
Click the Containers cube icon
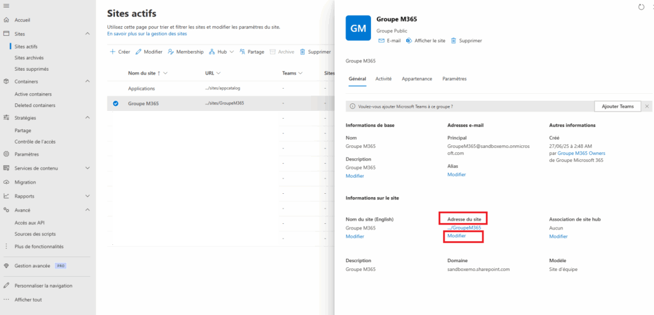click(6, 82)
